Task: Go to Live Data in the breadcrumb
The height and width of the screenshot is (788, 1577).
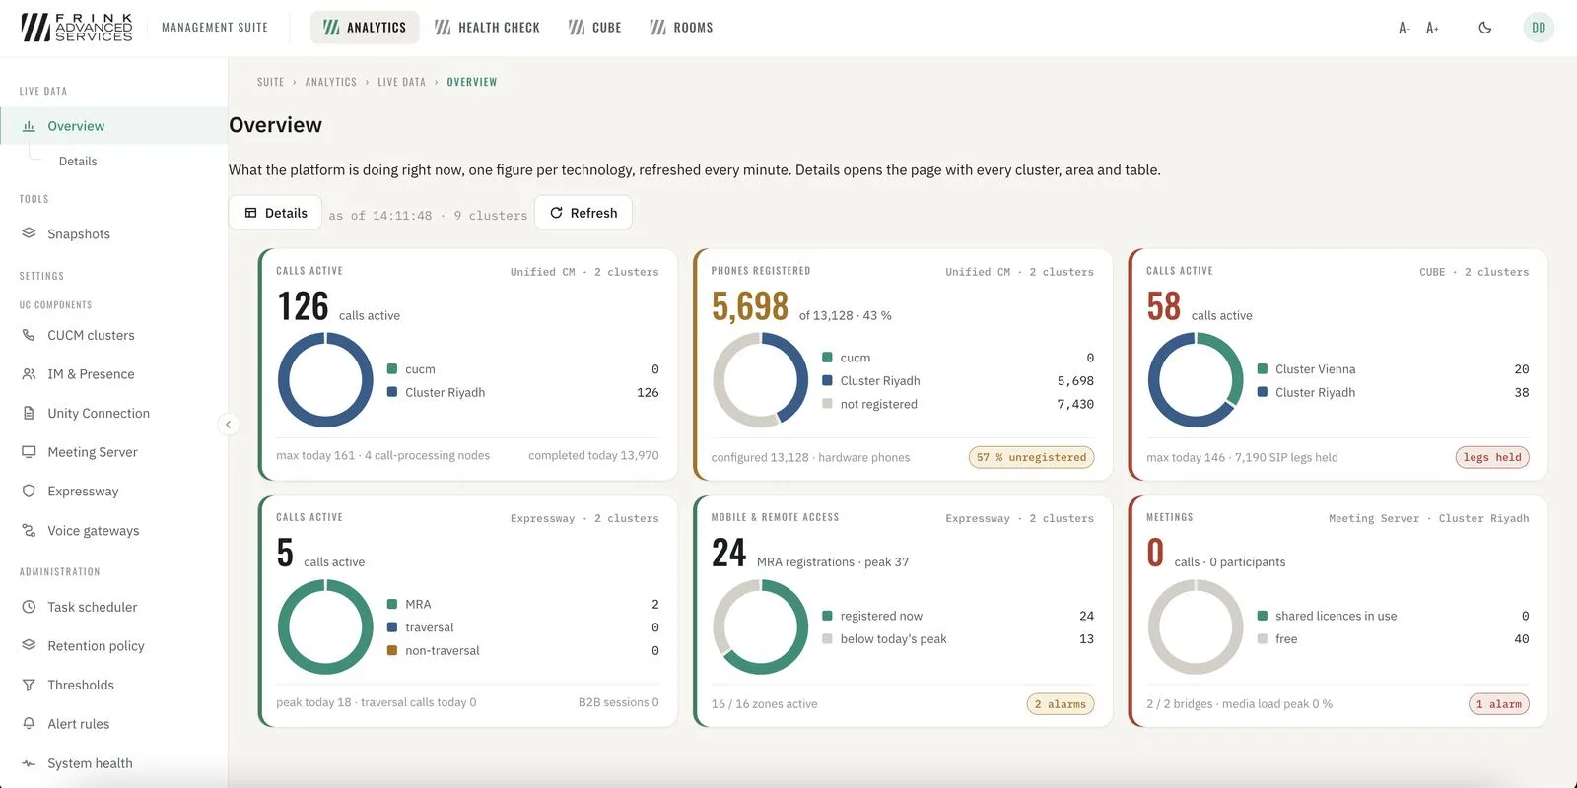Action: pos(402,82)
